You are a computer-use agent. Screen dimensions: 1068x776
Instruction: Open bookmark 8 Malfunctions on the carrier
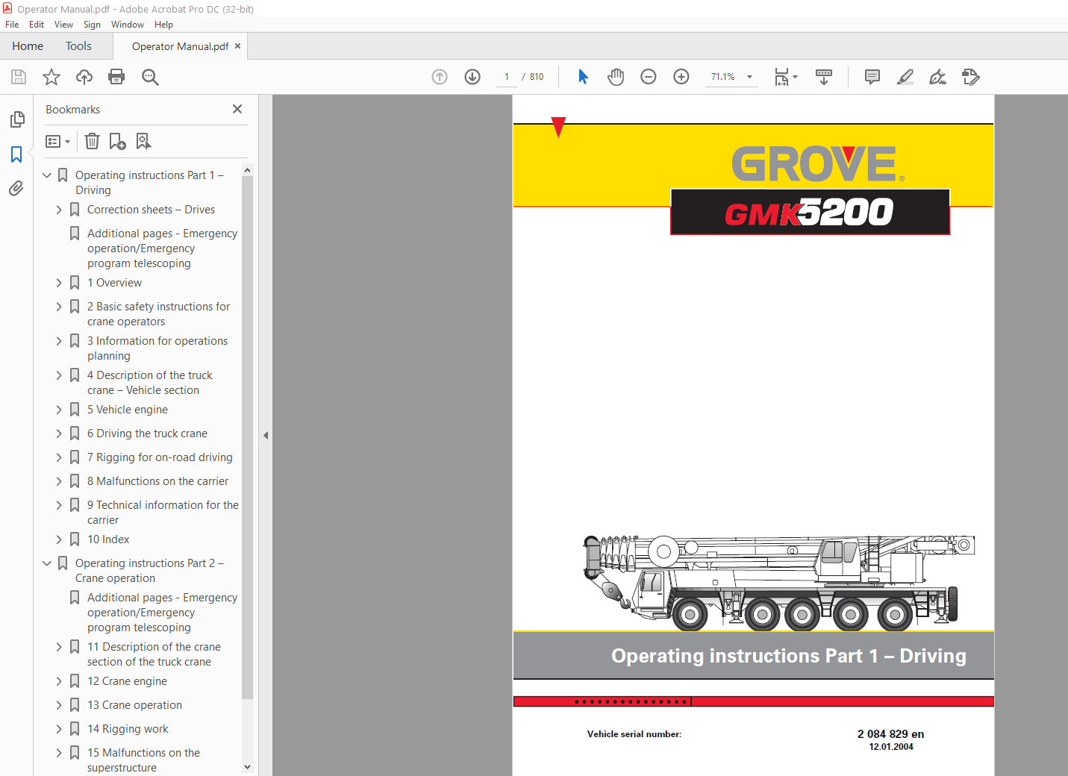157,481
